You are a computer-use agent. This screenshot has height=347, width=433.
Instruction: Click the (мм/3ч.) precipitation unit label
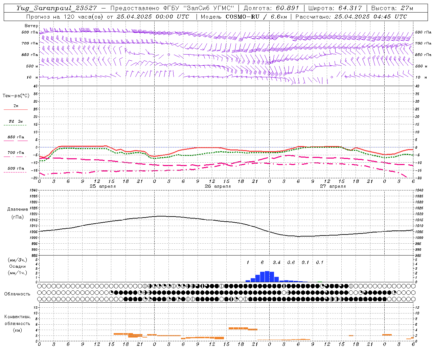[18, 260]
